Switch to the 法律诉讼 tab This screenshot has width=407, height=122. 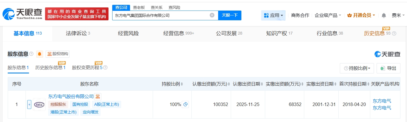[76, 33]
